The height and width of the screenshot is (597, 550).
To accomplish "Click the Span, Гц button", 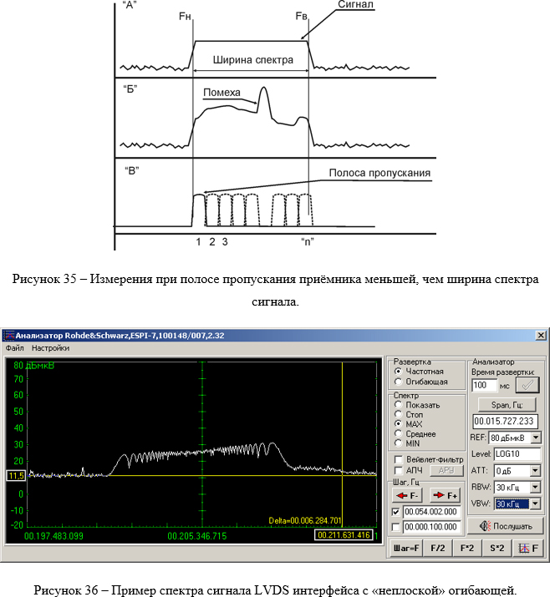I will (x=507, y=405).
